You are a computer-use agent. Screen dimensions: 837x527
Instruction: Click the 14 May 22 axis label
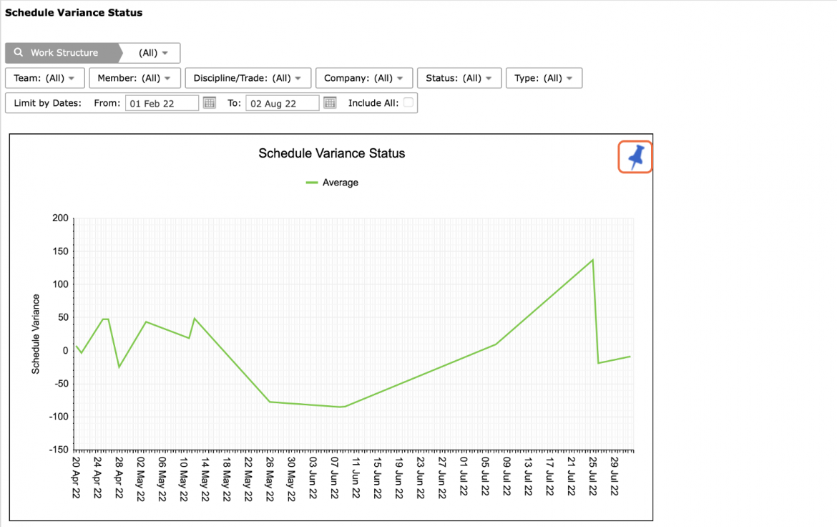point(205,478)
